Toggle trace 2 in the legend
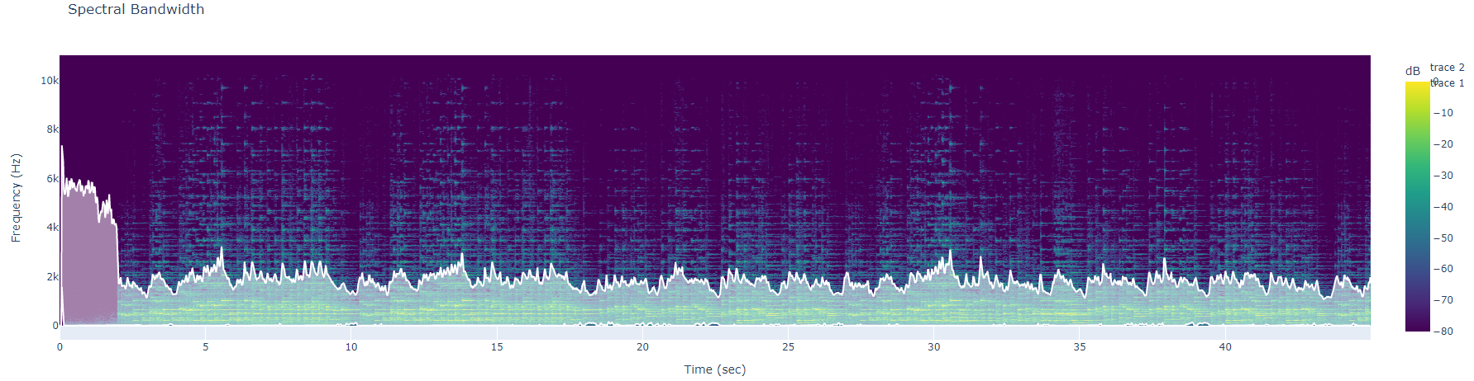The width and height of the screenshot is (1474, 381). coord(1447,68)
